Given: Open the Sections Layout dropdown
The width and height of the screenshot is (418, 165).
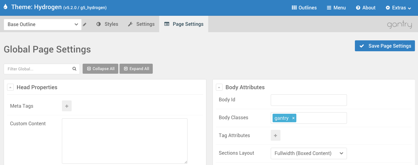Looking at the screenshot, I should (309, 153).
